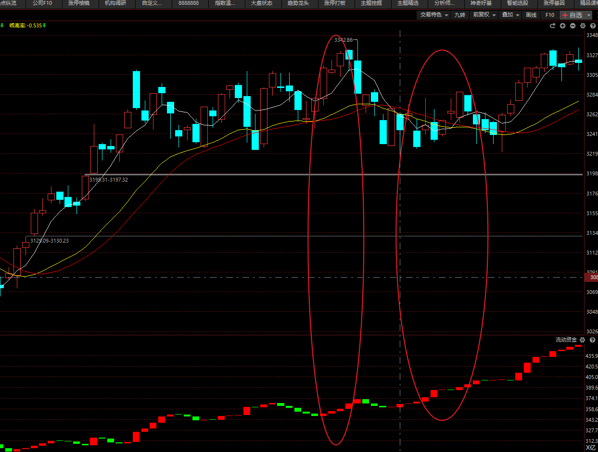The image size is (598, 452).
Task: Click the 3155 price axis value
Action: 592,213
